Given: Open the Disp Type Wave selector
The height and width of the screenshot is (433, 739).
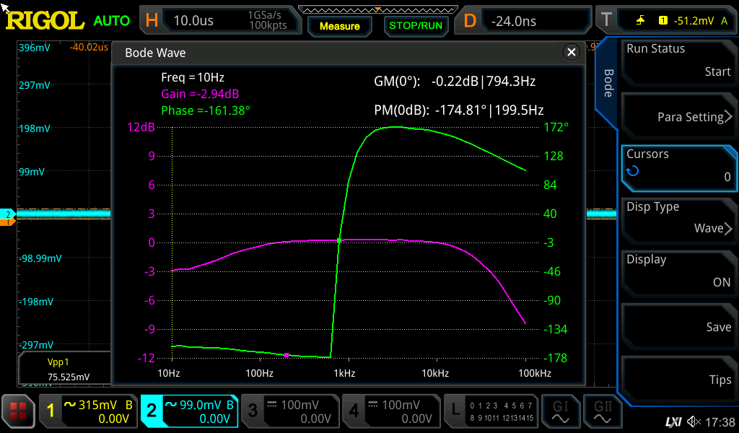Looking at the screenshot, I should tap(678, 218).
